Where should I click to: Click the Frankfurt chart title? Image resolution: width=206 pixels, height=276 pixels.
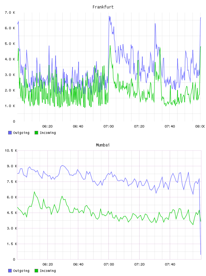coord(103,7)
